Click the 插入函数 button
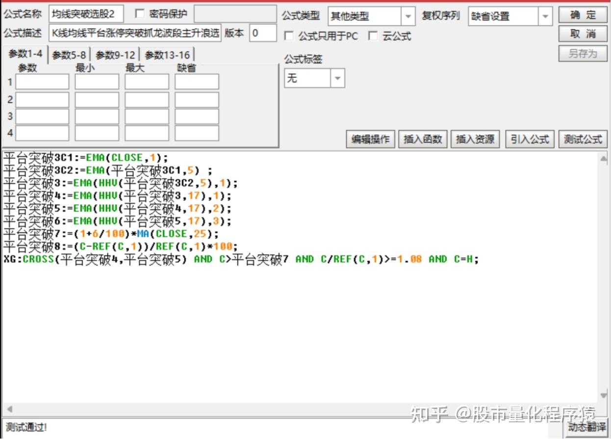Image resolution: width=611 pixels, height=439 pixels. point(423,139)
